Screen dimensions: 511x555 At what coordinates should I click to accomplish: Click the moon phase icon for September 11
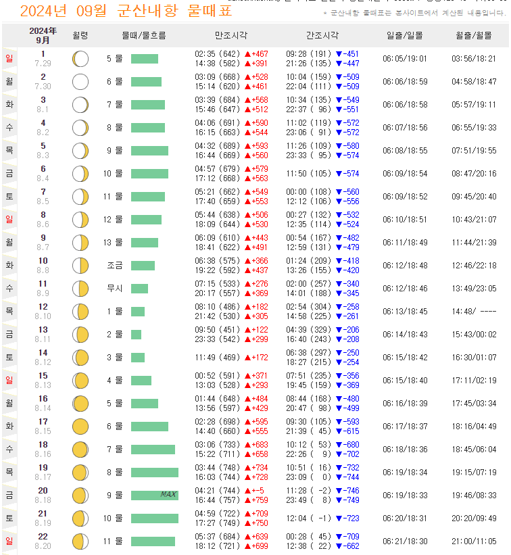pyautogui.click(x=80, y=289)
